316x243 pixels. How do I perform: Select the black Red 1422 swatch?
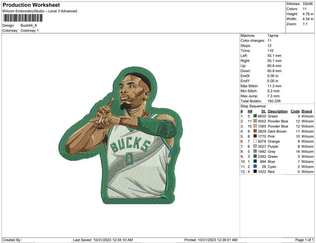point(255,171)
